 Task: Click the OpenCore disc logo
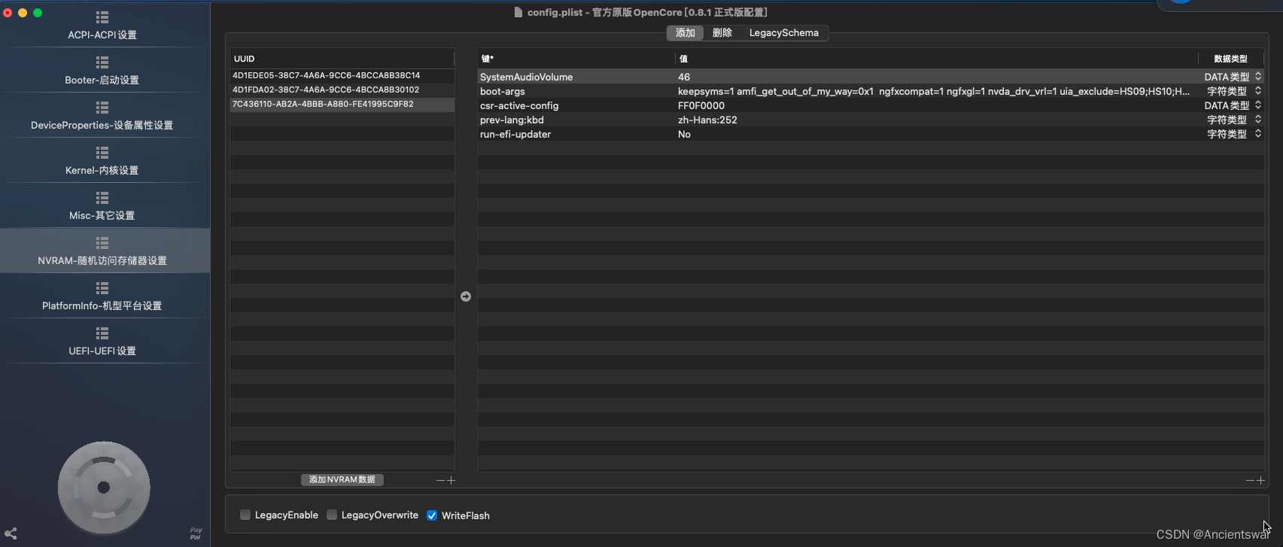[104, 488]
